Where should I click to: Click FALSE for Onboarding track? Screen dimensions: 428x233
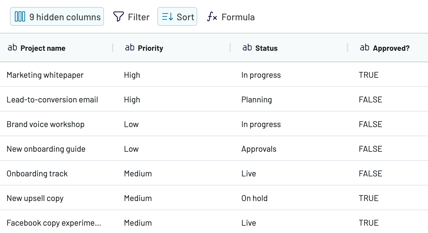pyautogui.click(x=370, y=174)
